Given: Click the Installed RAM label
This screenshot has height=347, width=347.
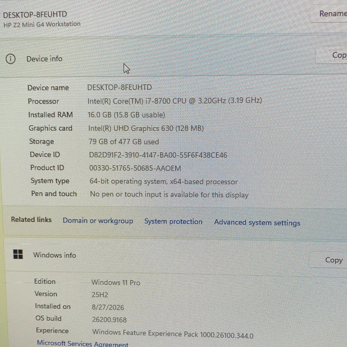Looking at the screenshot, I should tap(51, 115).
